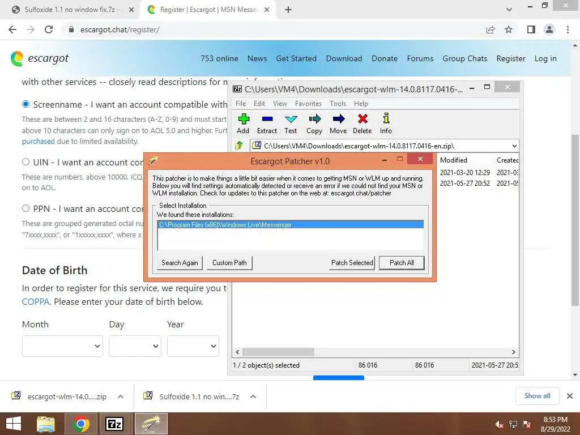Open 7-Zip Tools menu

pos(338,104)
